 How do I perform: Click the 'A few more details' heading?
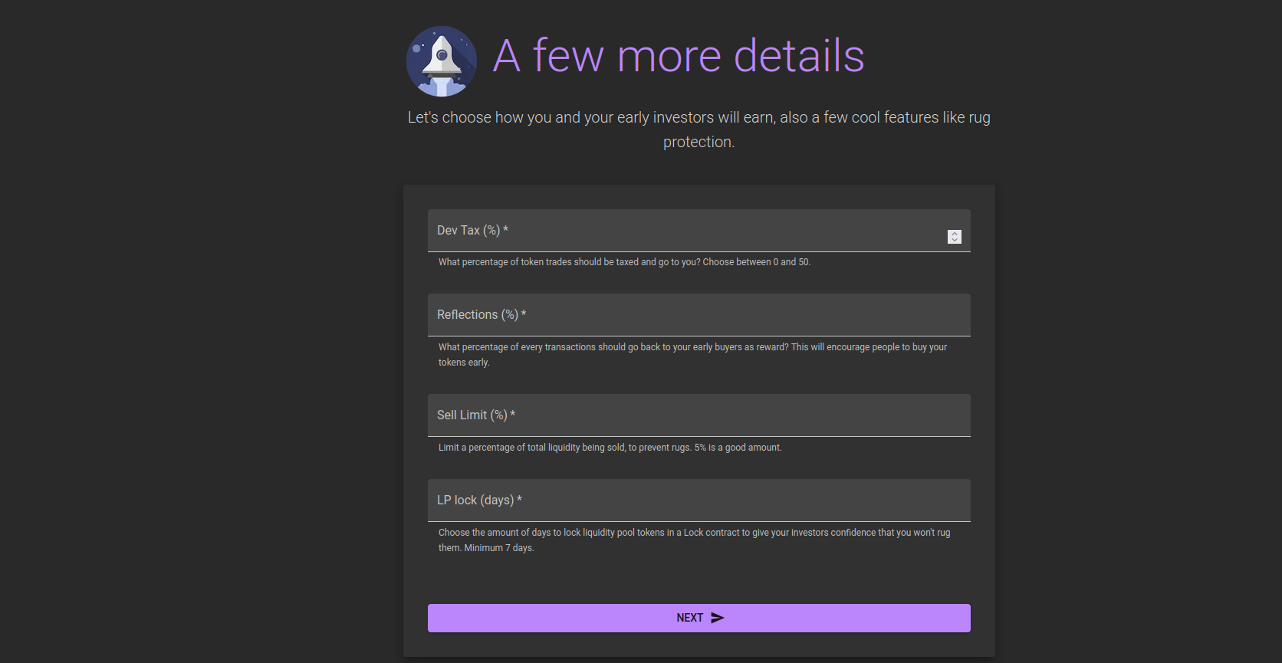click(x=678, y=56)
